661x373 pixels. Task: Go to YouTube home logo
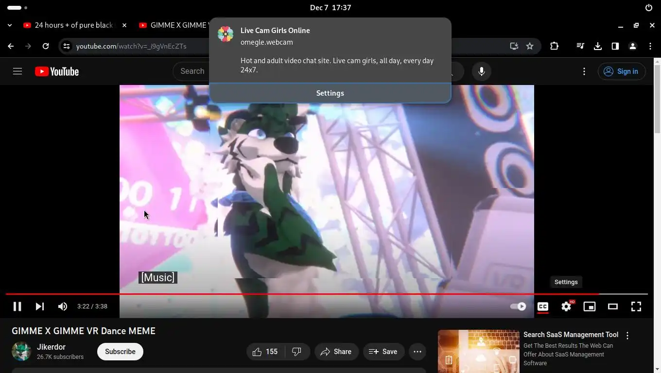click(x=57, y=71)
